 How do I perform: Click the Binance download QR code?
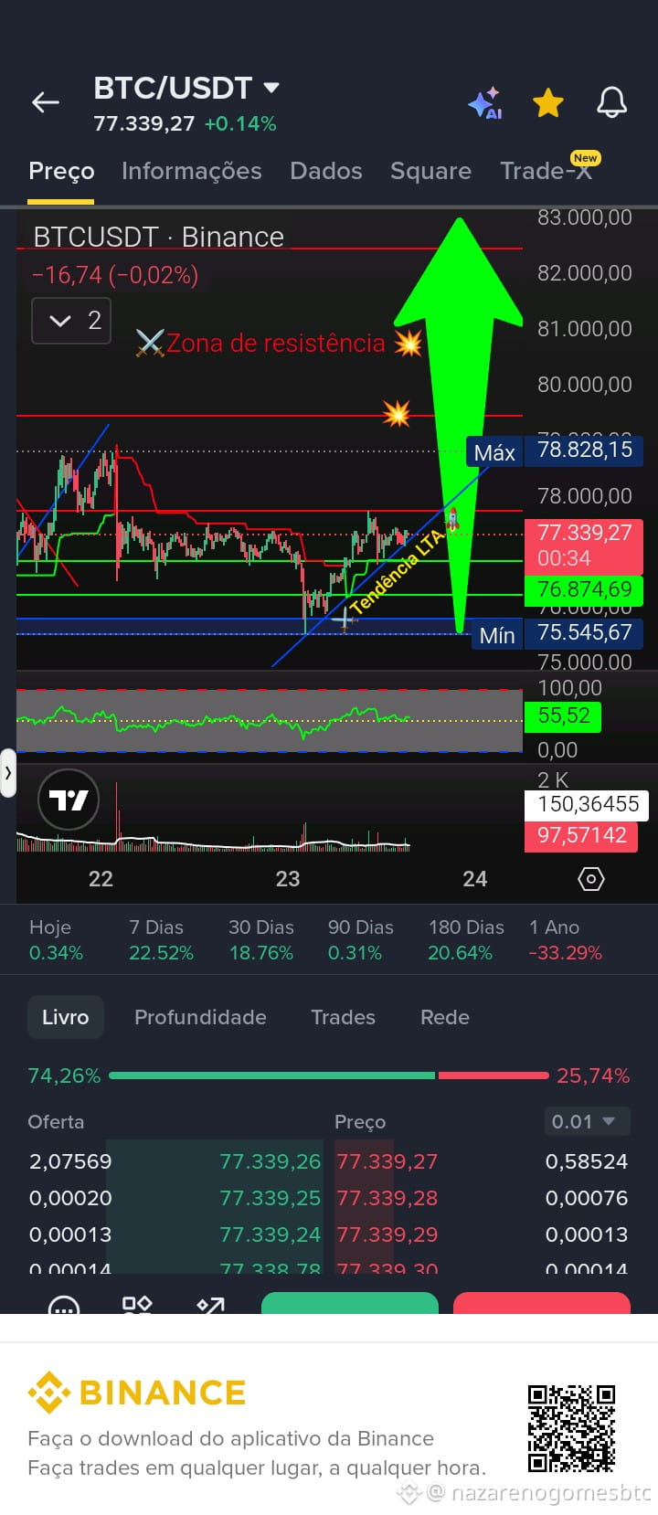[x=571, y=1428]
